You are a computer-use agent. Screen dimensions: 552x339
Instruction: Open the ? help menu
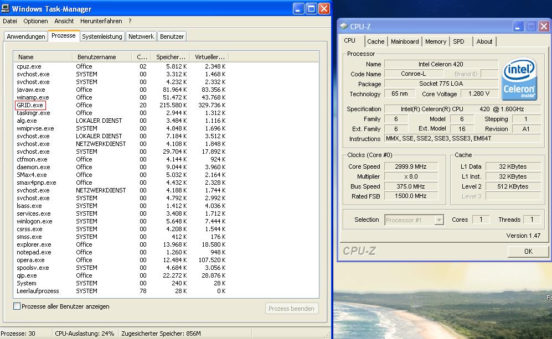(130, 21)
